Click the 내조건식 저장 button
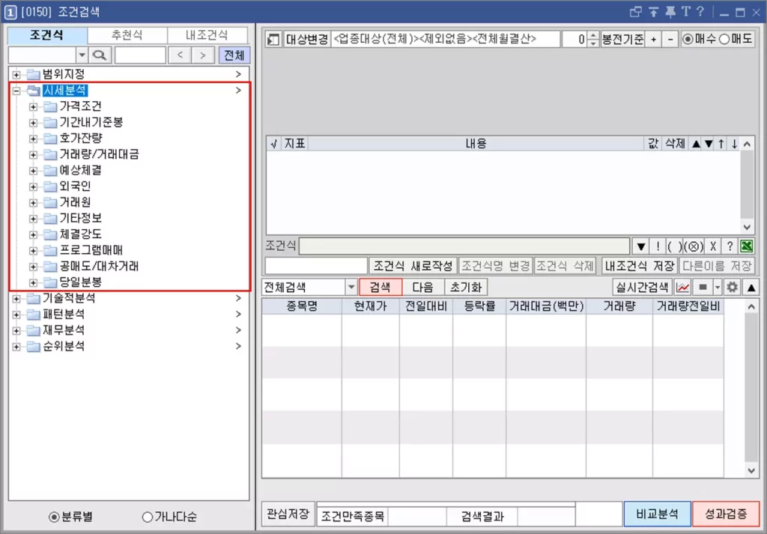 (640, 266)
